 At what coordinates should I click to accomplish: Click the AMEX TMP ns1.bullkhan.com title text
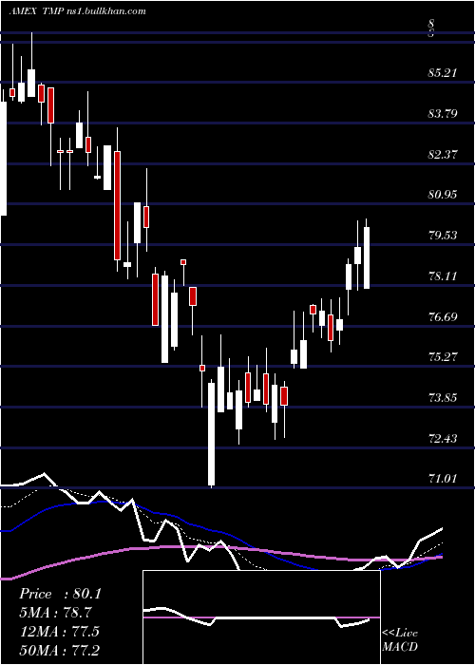[77, 11]
